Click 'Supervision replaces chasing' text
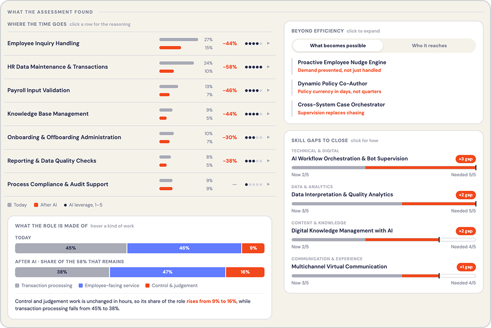This screenshot has height=328, width=491. tap(331, 113)
